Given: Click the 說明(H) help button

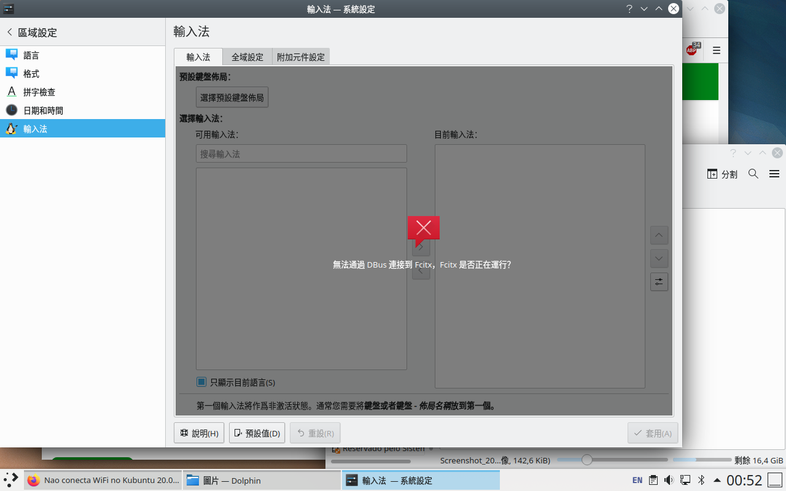Looking at the screenshot, I should pyautogui.click(x=199, y=433).
